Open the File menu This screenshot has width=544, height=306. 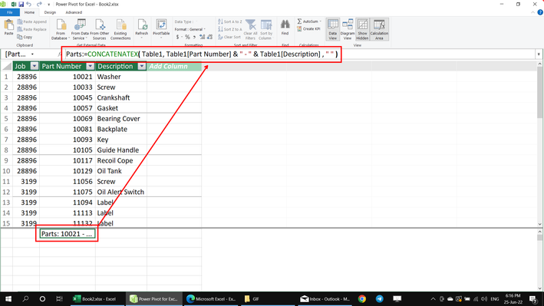(10, 12)
